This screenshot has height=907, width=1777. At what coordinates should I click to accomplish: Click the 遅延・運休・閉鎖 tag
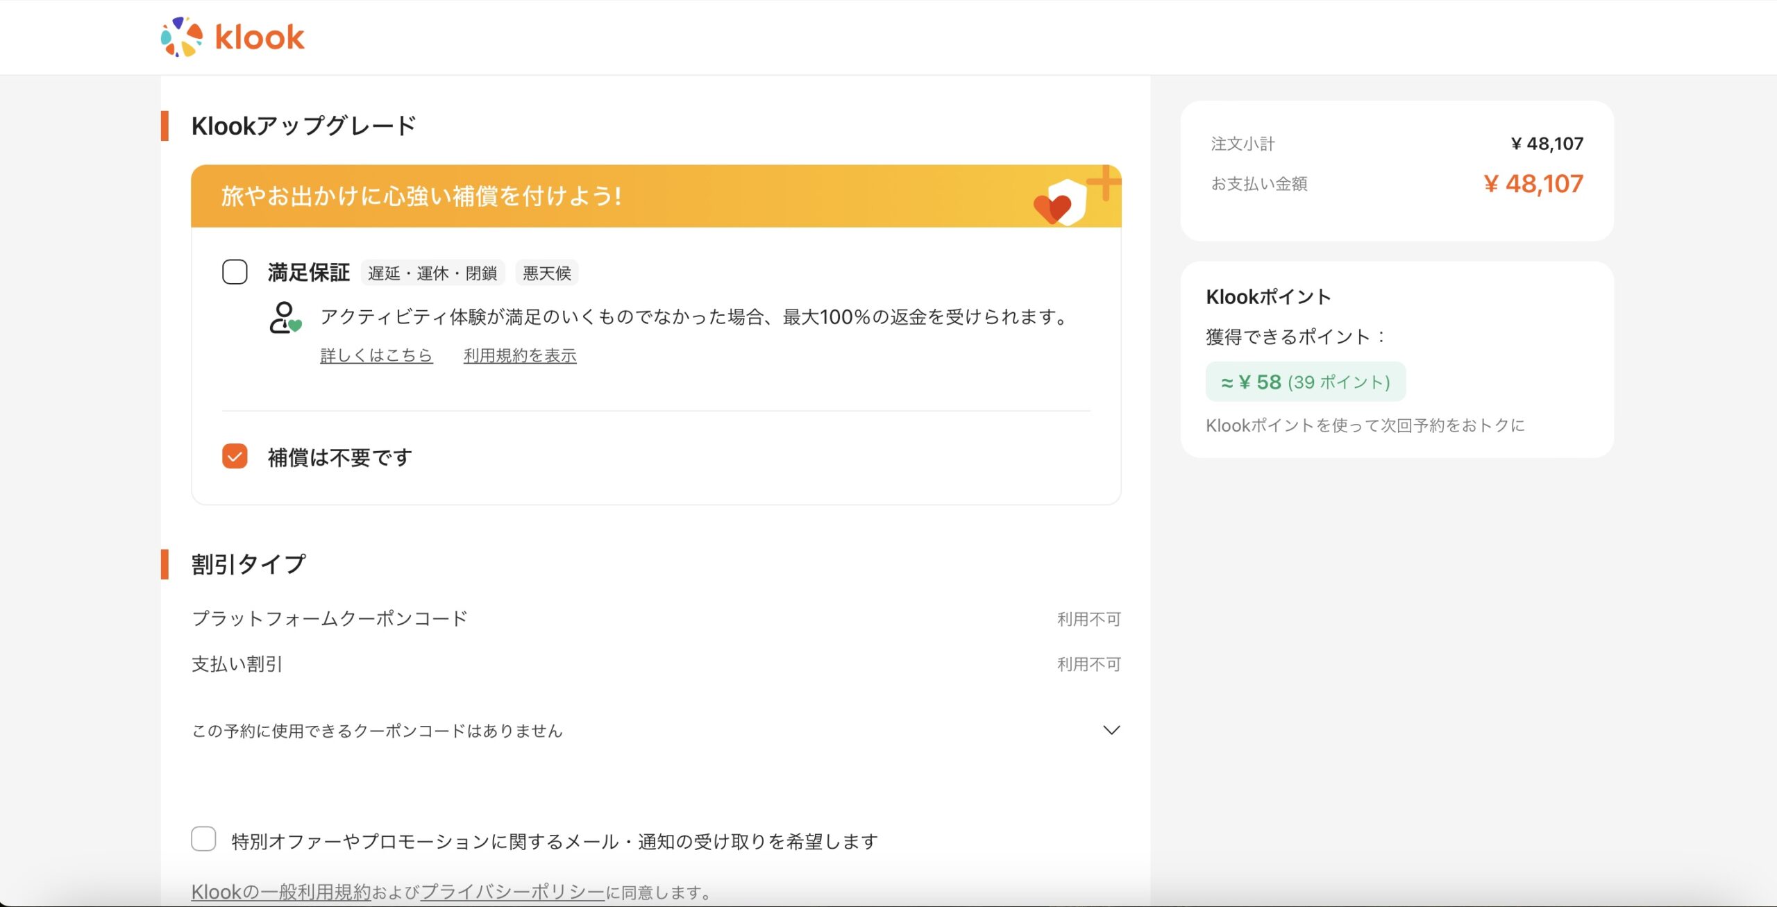click(432, 273)
